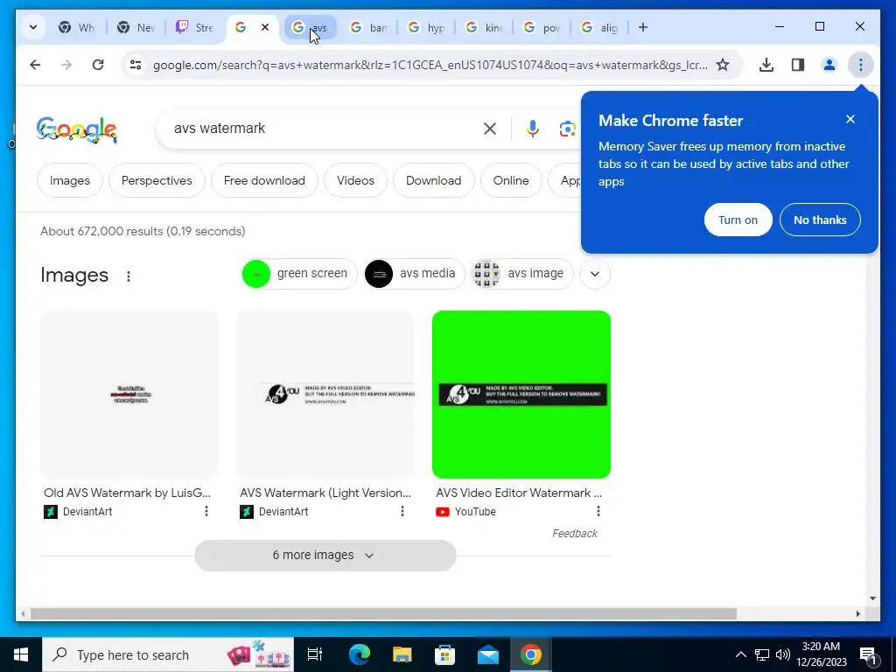The width and height of the screenshot is (896, 672).
Task: Expand 6 more images
Action: pos(325,556)
